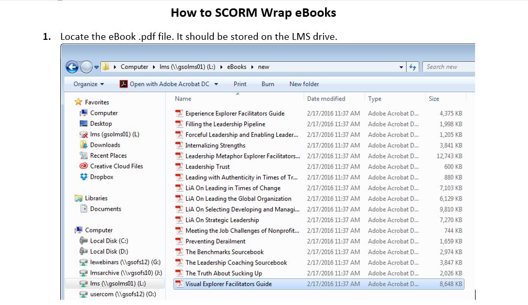The image size is (528, 305).
Task: Click PDF icon of Internalizing Strengths
Action: pyautogui.click(x=179, y=145)
